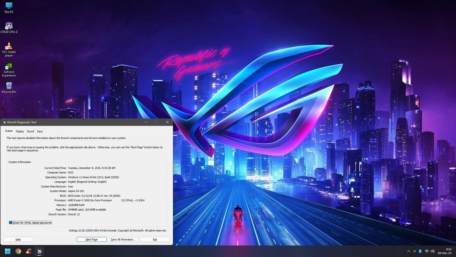This screenshot has width=456, height=257.
Task: Click the DirectX Diagnostic Tool taskbar icon
Action: coord(39,251)
